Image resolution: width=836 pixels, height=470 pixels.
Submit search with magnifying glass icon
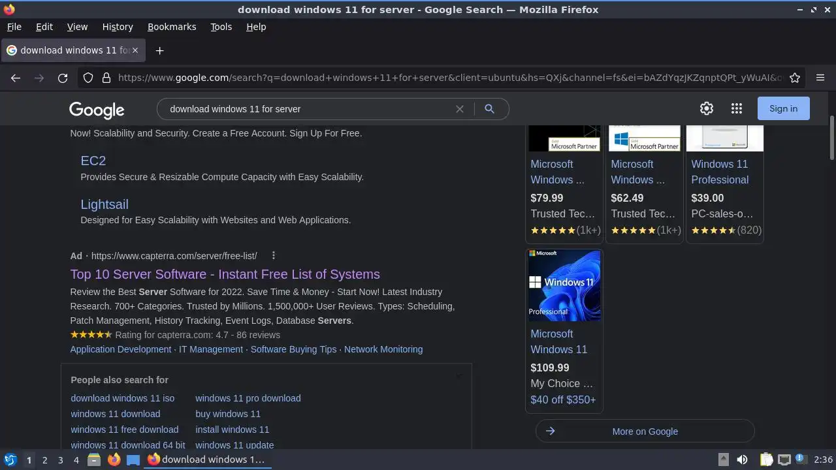489,109
